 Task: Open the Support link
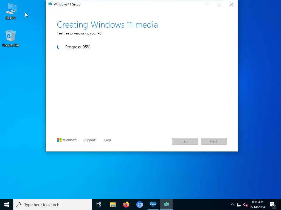click(x=89, y=140)
